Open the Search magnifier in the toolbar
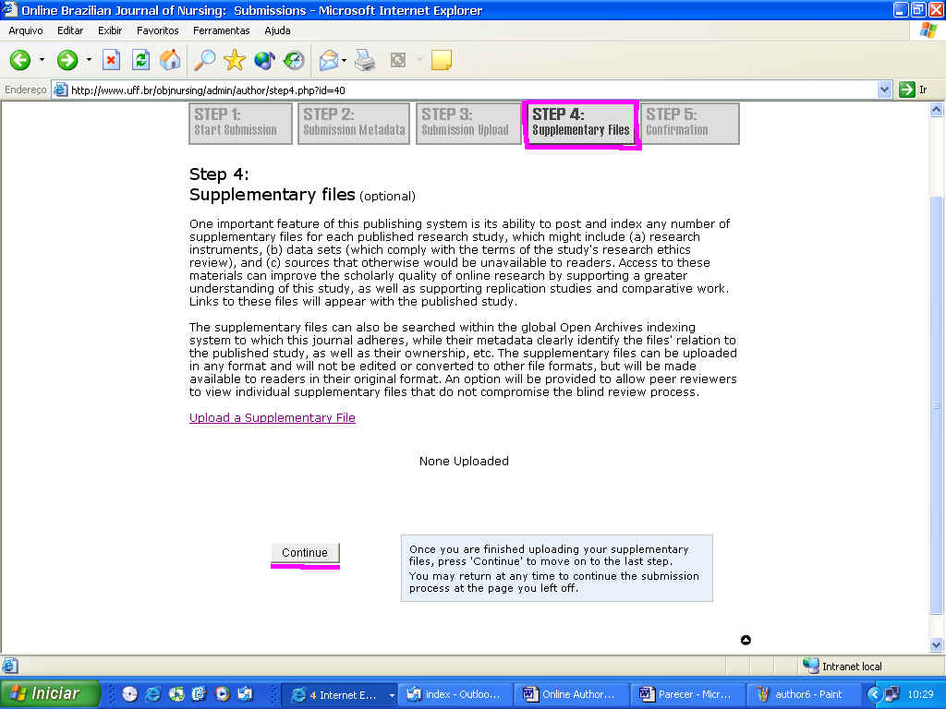The height and width of the screenshot is (709, 946). click(204, 61)
